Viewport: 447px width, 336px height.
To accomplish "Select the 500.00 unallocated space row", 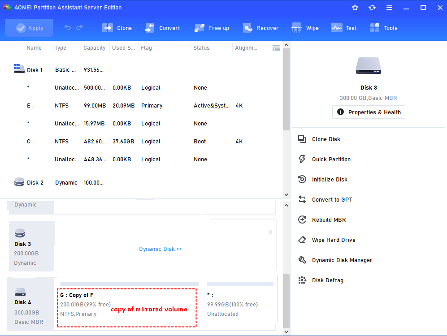I will coord(141,88).
